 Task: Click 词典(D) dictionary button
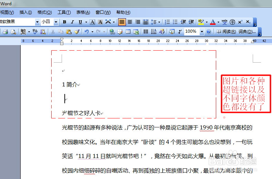(247, 32)
